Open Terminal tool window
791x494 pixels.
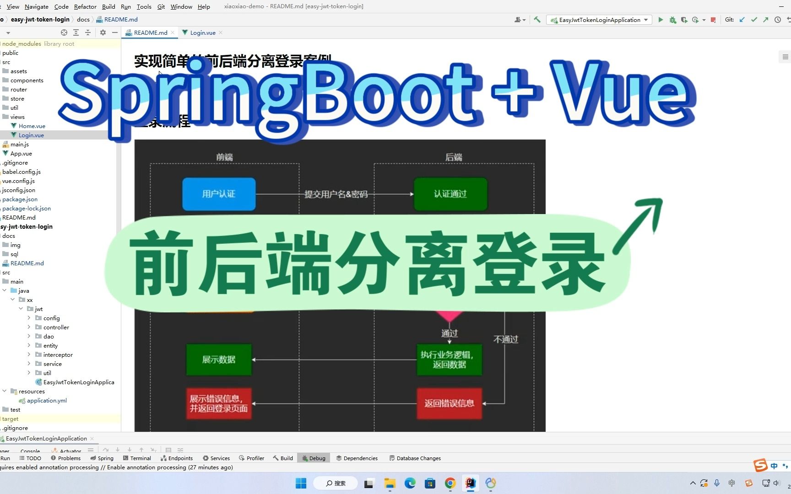point(137,458)
